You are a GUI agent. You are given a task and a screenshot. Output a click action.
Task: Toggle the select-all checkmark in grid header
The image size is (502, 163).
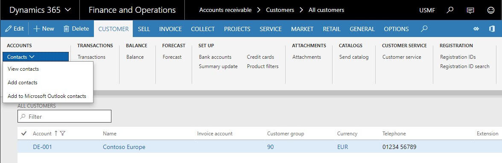[24, 133]
